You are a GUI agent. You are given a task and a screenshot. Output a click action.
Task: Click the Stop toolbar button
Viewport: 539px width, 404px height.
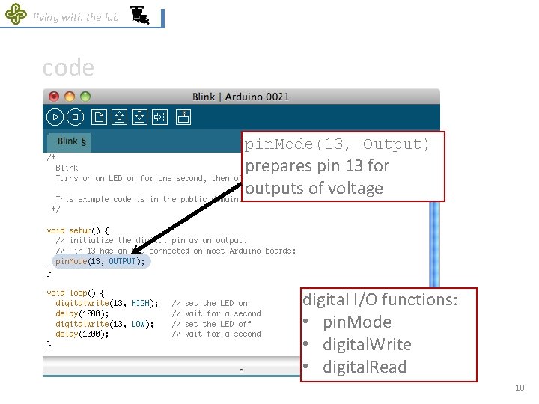point(76,117)
